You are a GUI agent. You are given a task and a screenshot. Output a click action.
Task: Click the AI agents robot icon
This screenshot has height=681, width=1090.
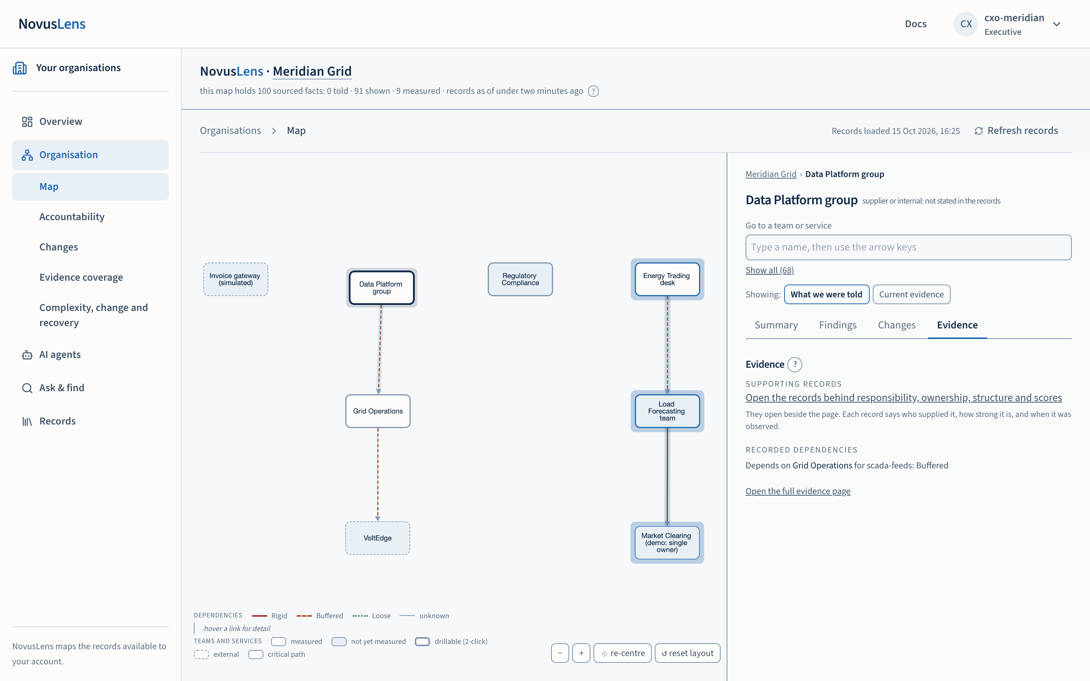tap(27, 355)
